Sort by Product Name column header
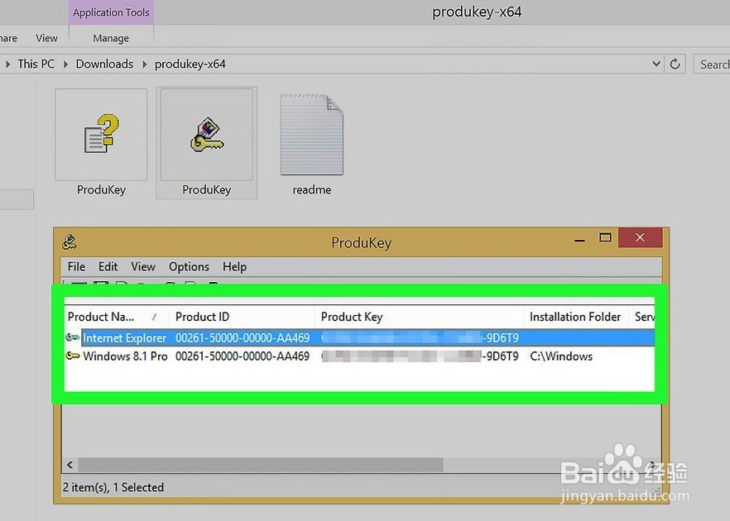Screen dimensions: 730x521 coord(117,317)
